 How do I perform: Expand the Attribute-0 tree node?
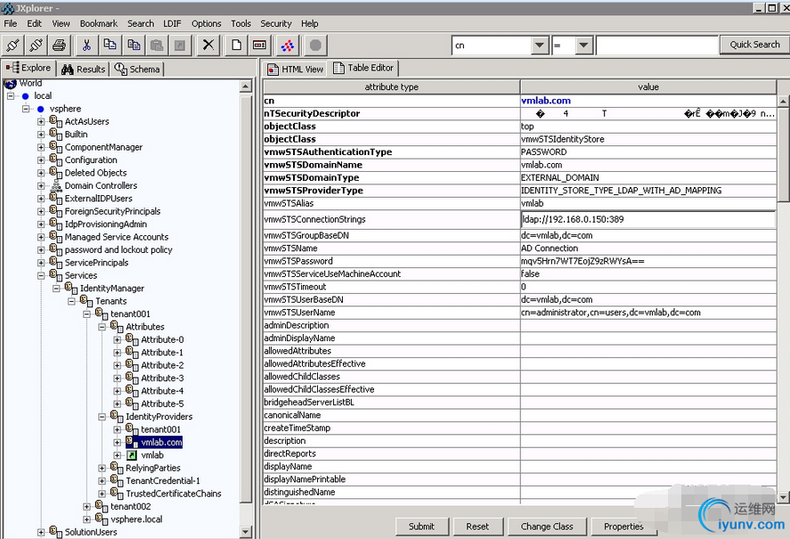point(117,339)
